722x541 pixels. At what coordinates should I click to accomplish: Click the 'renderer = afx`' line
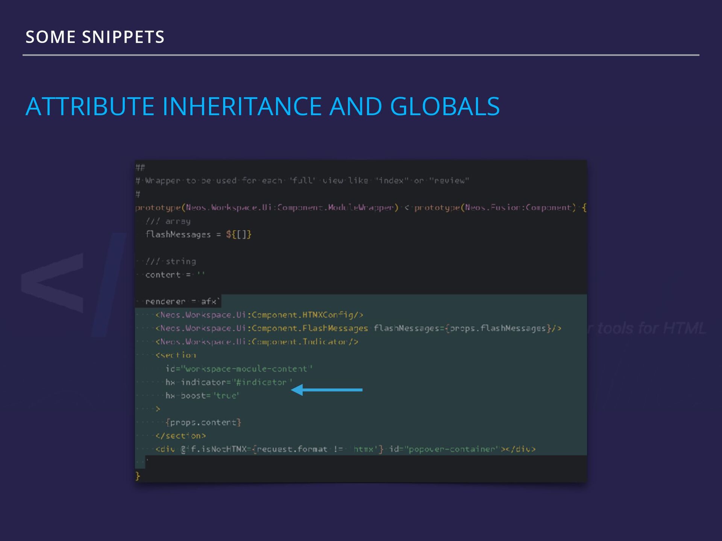pyautogui.click(x=182, y=301)
